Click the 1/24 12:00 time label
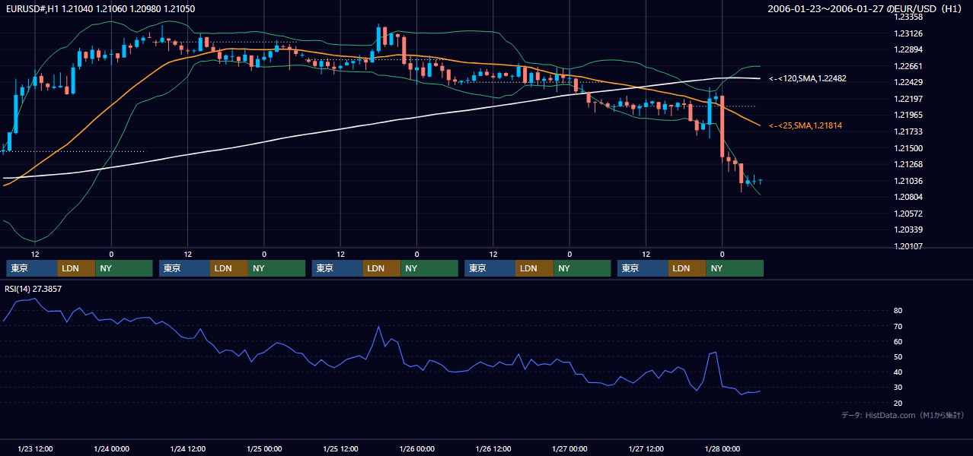Screen dimensions: 973x456 (187, 449)
